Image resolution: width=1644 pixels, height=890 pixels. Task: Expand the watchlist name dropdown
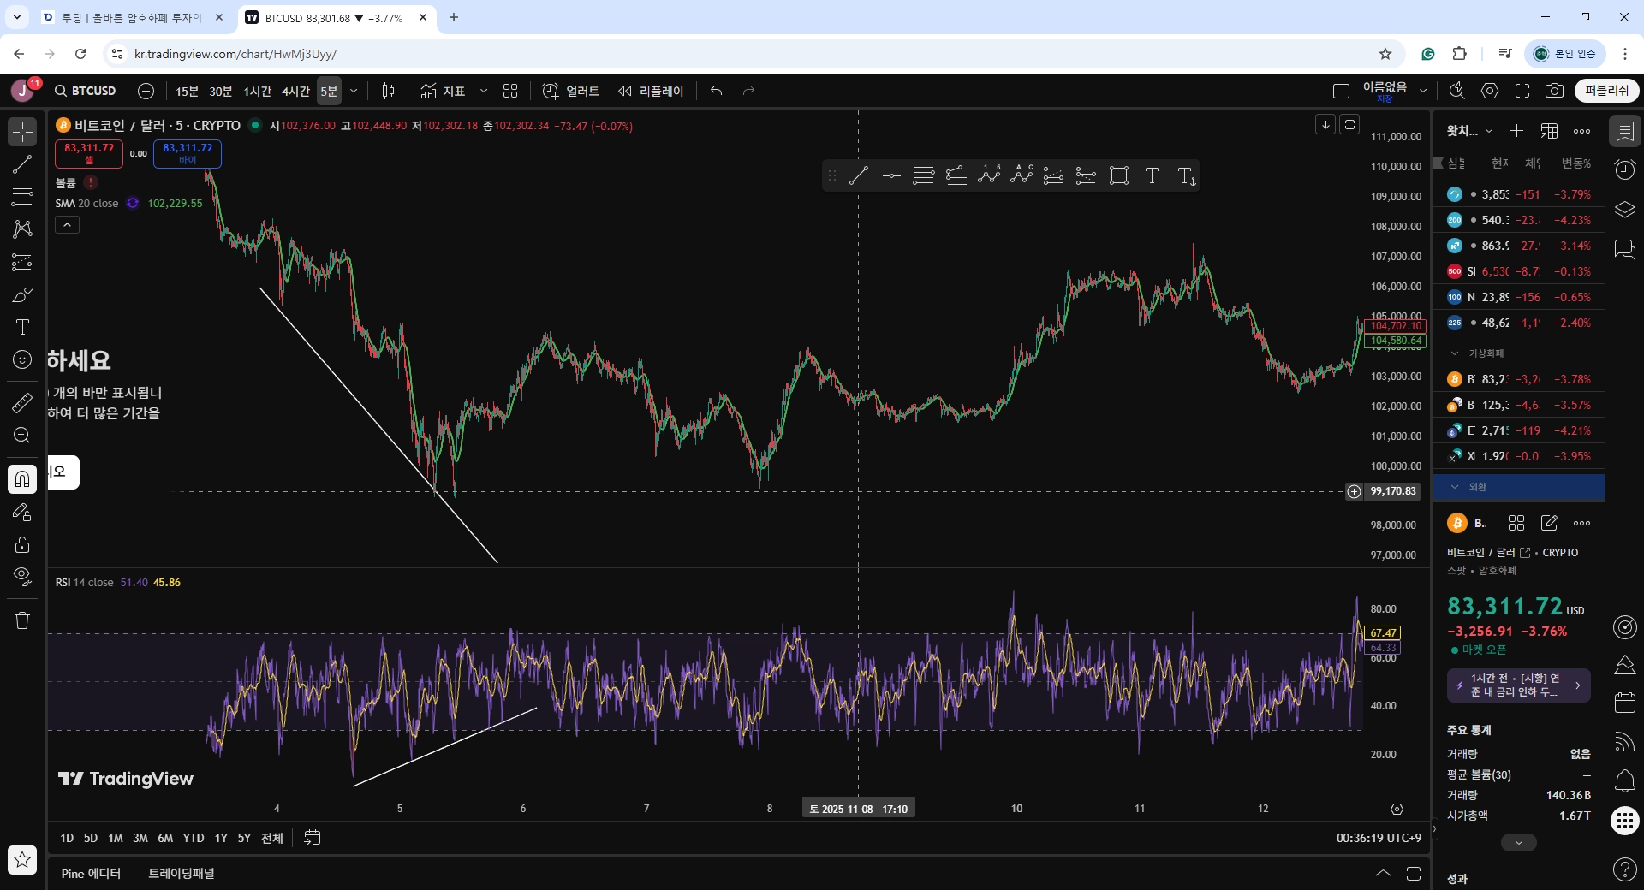click(1470, 131)
